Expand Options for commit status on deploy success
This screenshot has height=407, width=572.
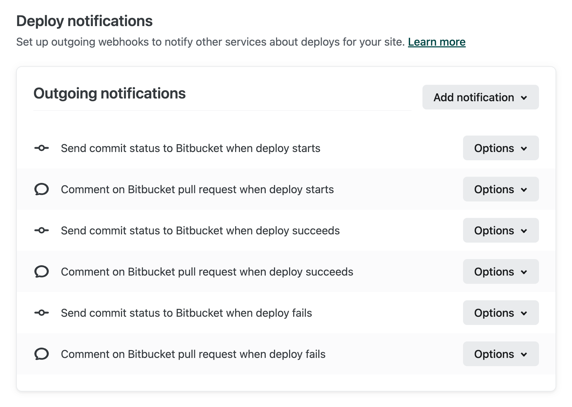coord(500,231)
